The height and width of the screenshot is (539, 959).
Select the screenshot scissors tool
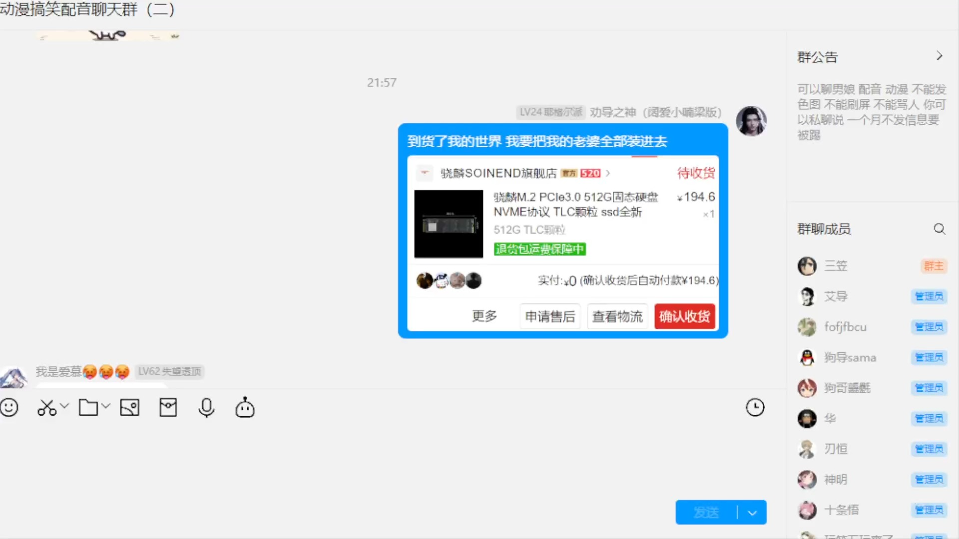[45, 407]
